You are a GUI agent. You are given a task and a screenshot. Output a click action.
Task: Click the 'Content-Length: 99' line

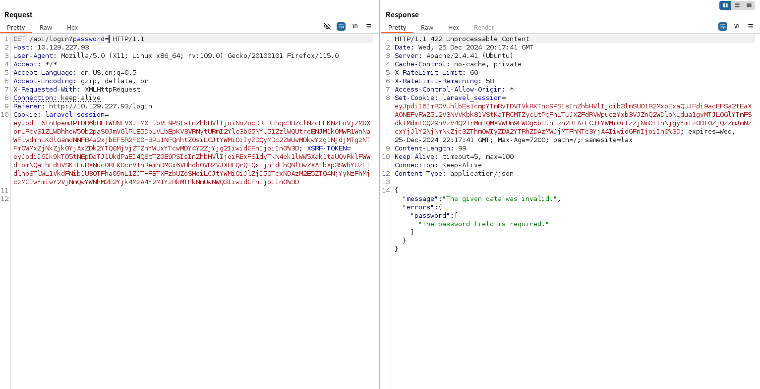tap(430, 148)
